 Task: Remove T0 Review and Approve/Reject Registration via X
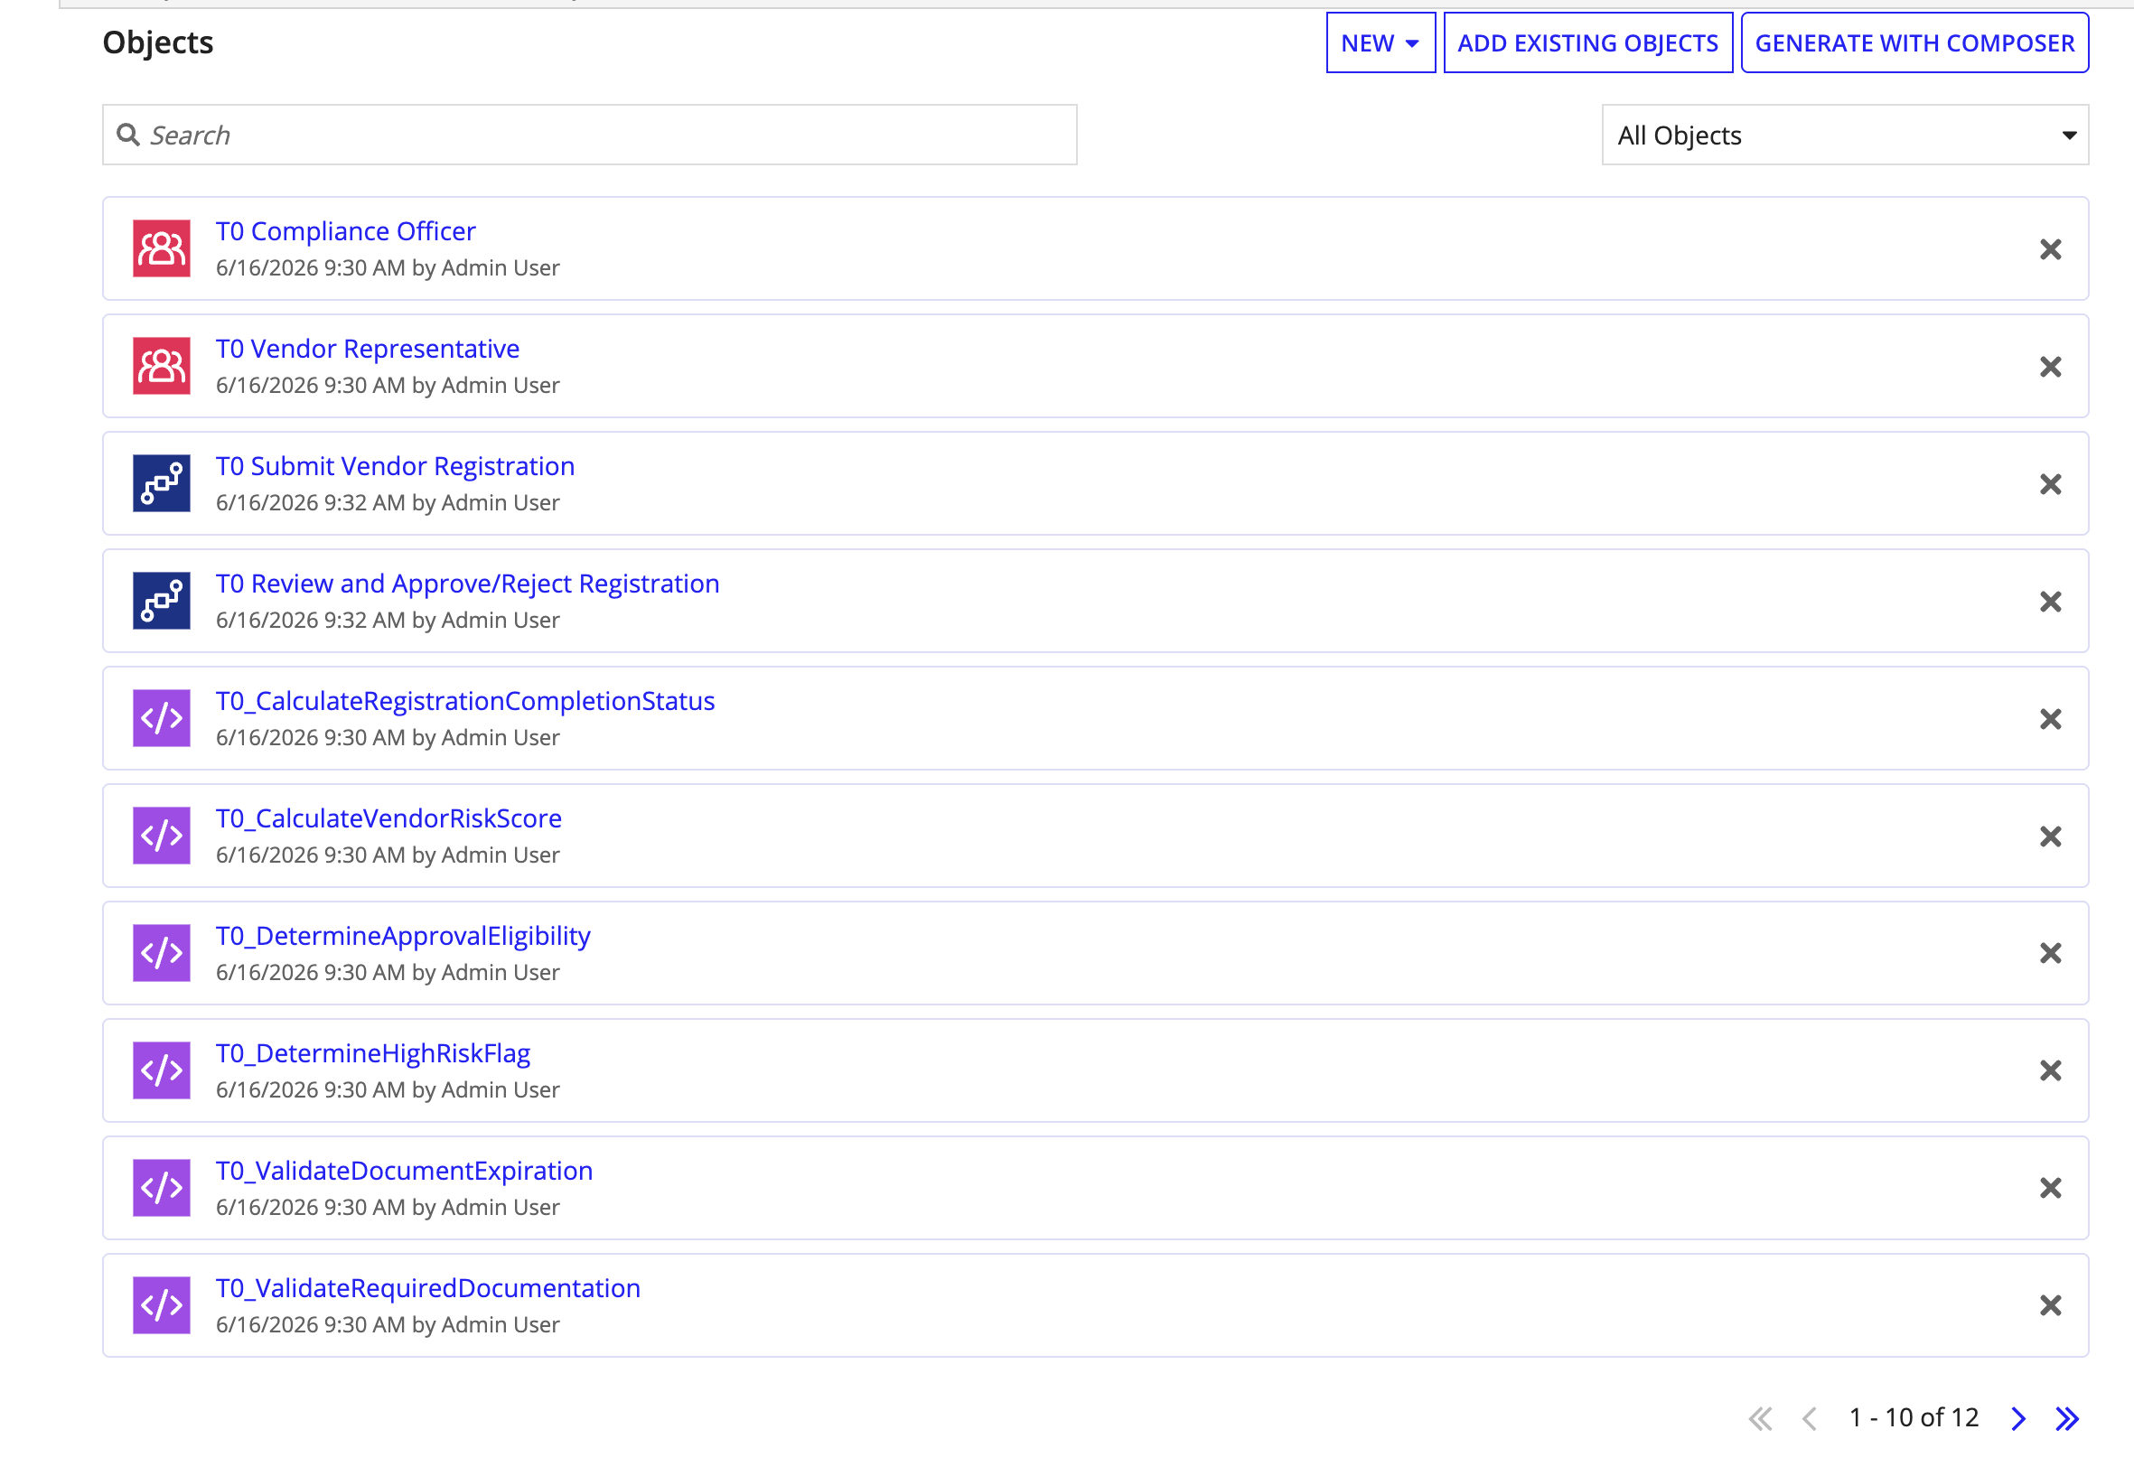(2050, 601)
